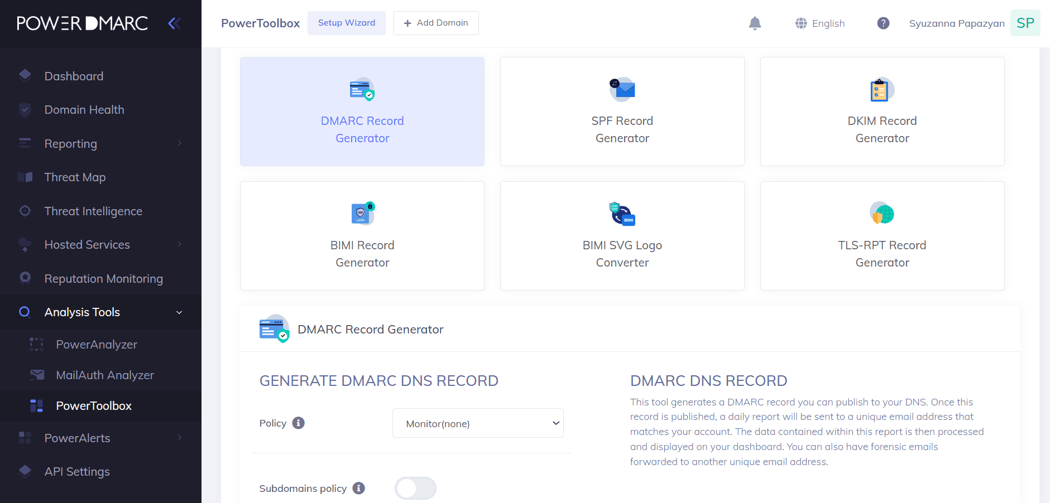
Task: View the Policy info tooltip icon
Action: (x=299, y=423)
